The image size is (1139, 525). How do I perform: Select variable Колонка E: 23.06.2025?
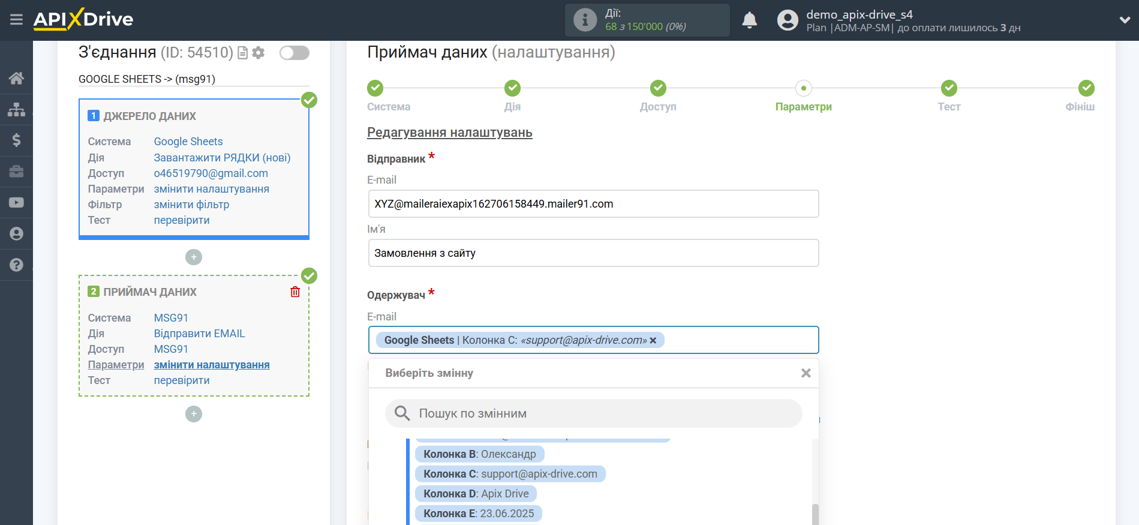(x=478, y=514)
